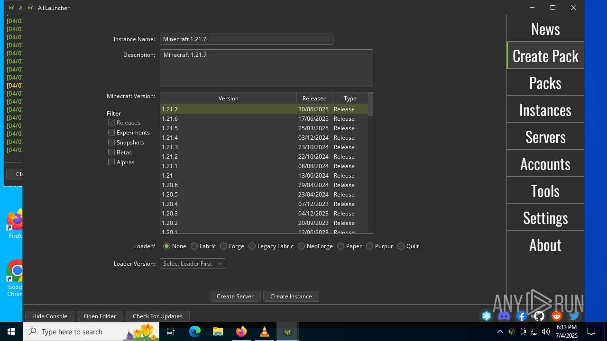Click the Instance Name input field
The width and height of the screenshot is (607, 341).
[x=247, y=39]
